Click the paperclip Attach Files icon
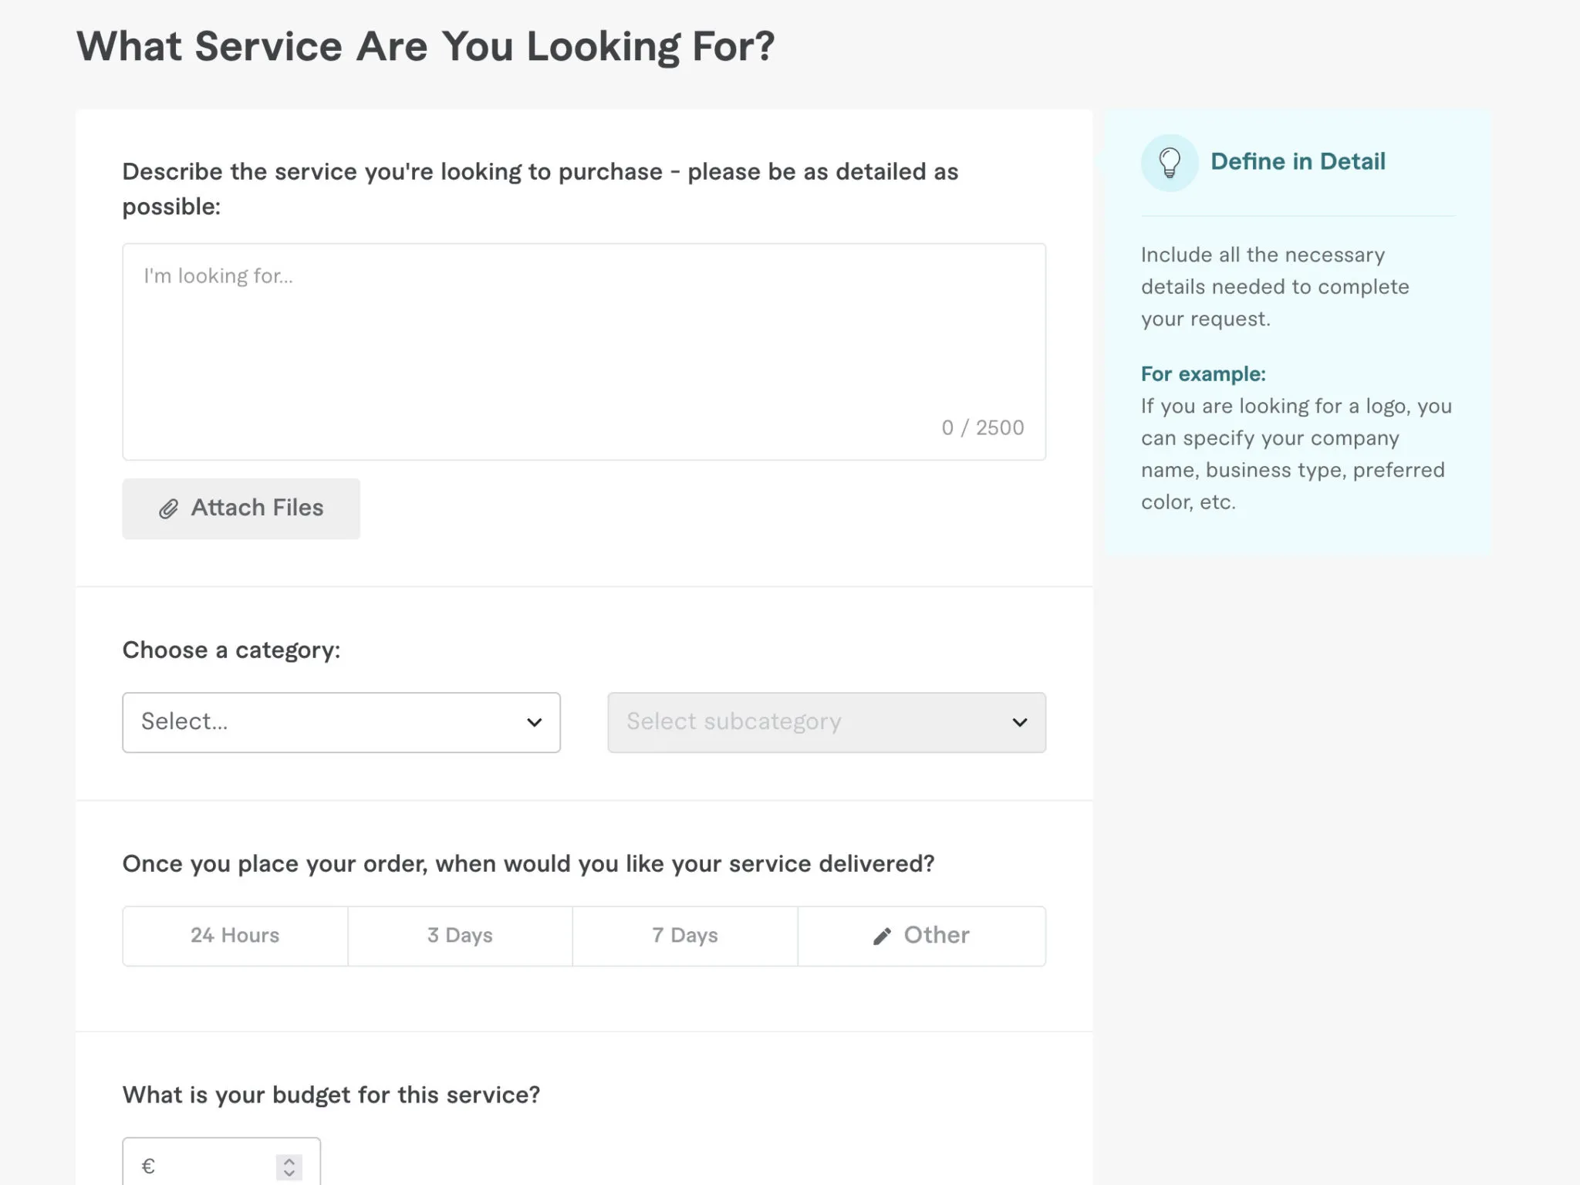The image size is (1580, 1185). (168, 509)
